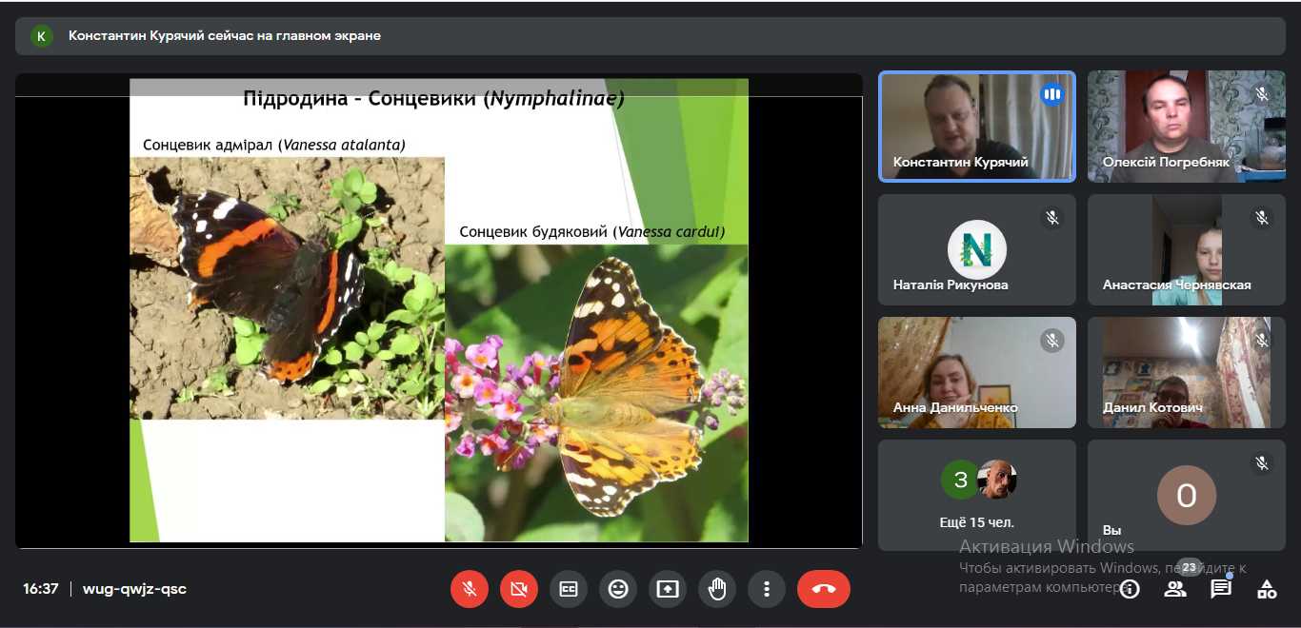1301x628 pixels.
Task: Click Наталія Рикунова's avatar tile
Action: pyautogui.click(x=976, y=249)
